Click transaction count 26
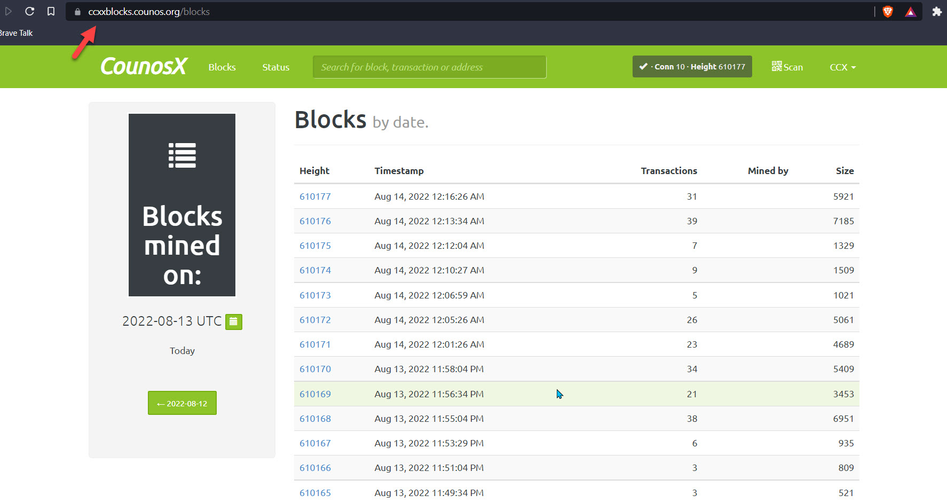The image size is (947, 503). [x=692, y=320]
